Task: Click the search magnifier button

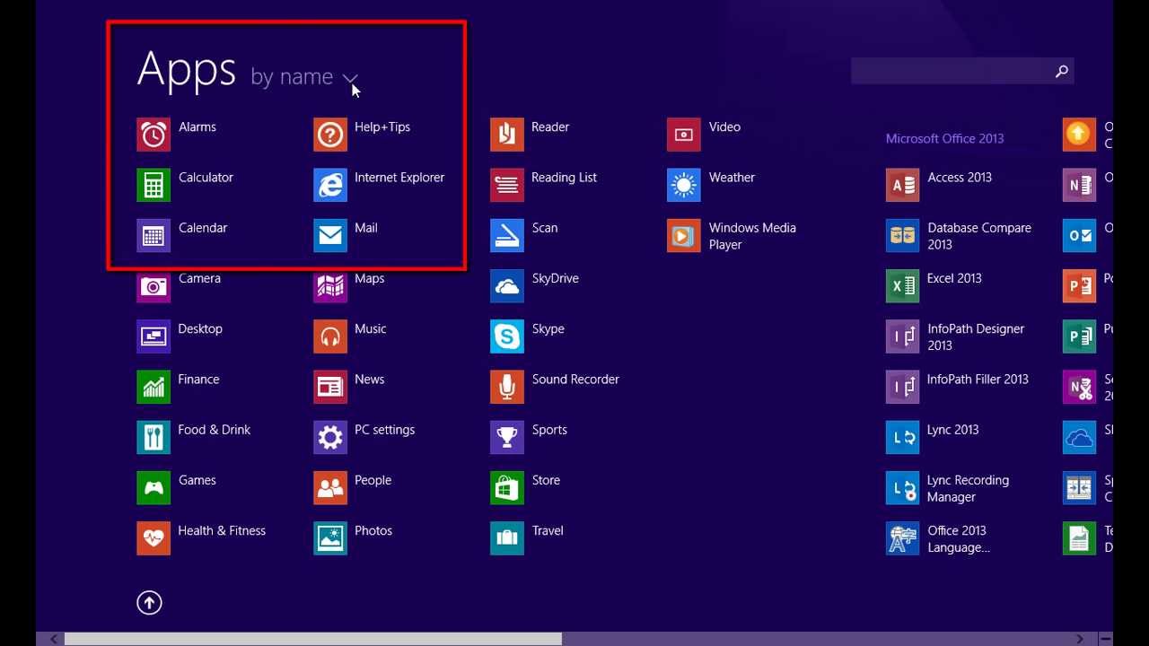Action: pos(1062,71)
